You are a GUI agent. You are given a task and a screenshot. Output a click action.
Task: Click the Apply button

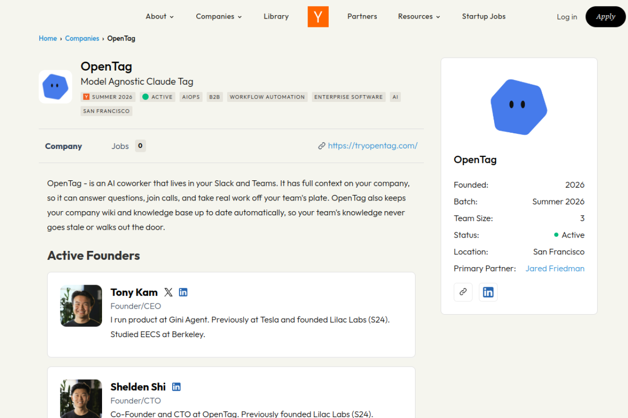point(605,17)
